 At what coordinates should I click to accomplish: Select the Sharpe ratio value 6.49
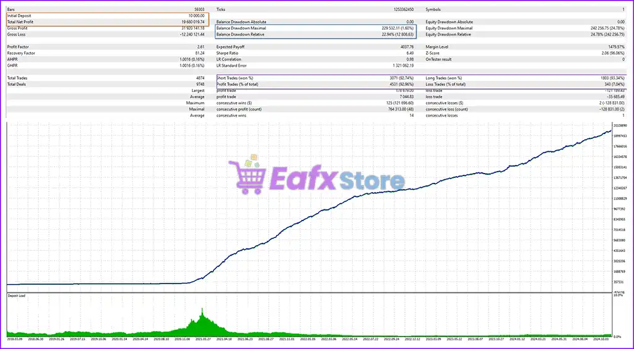click(410, 53)
